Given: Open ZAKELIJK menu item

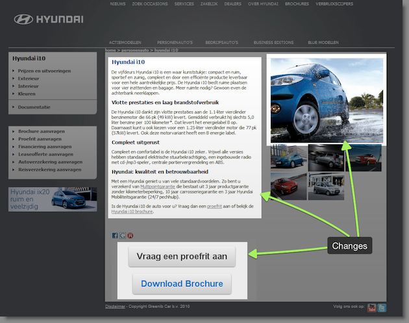Looking at the screenshot, I should pos(209,4).
